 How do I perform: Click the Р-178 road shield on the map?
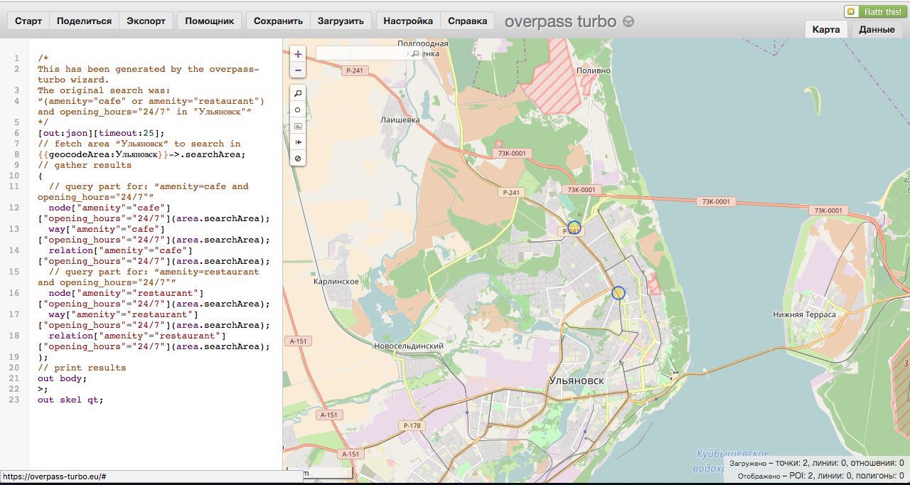point(412,426)
